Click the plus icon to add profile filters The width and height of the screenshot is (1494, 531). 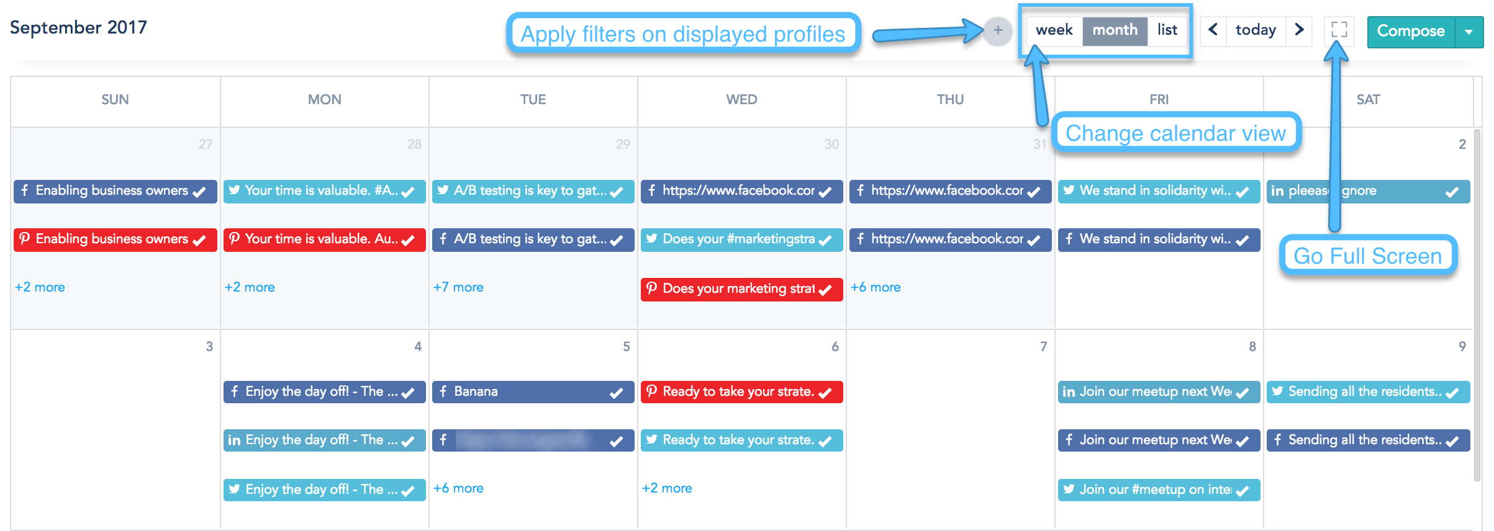(998, 30)
